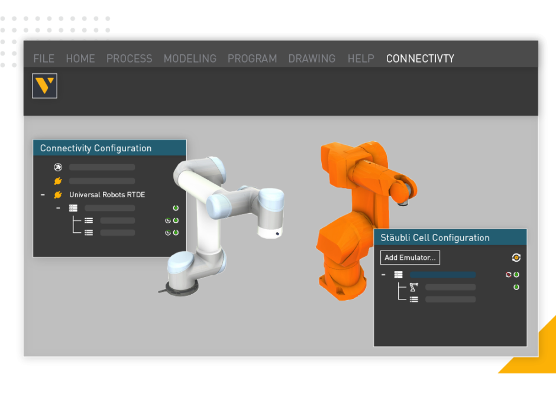The width and height of the screenshot is (556, 397).
Task: Open the PROCESS tab
Action: pyautogui.click(x=129, y=58)
